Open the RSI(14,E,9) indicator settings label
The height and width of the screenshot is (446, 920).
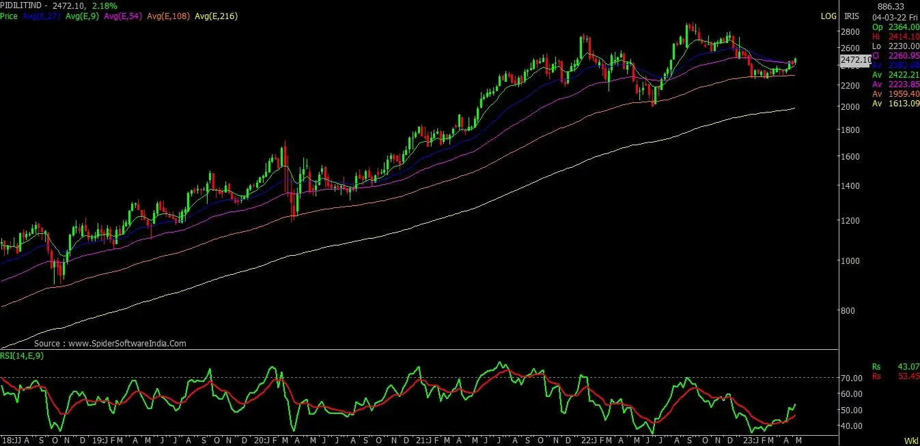[20, 355]
